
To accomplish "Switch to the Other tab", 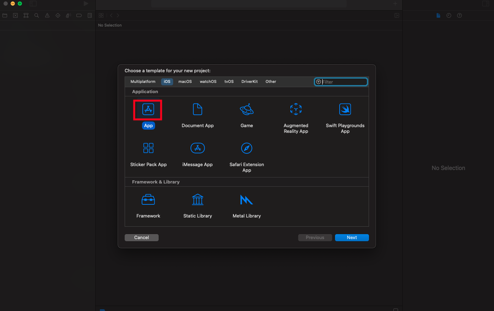I will (x=271, y=81).
